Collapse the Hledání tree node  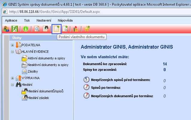click(12, 85)
